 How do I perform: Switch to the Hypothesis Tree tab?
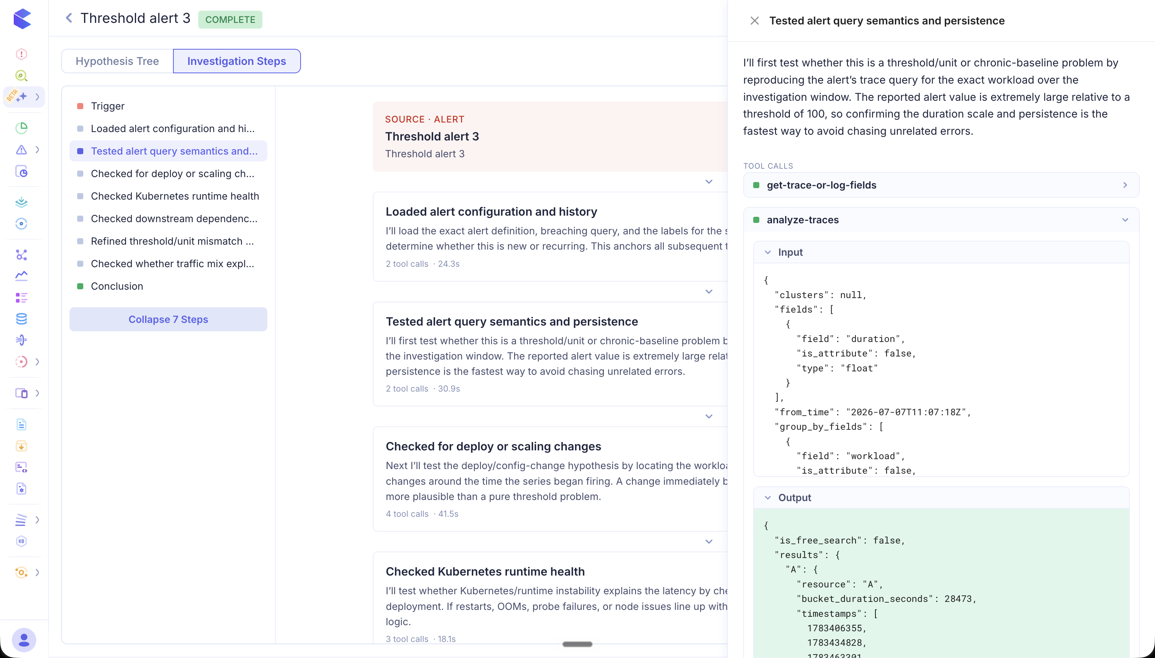pos(117,61)
